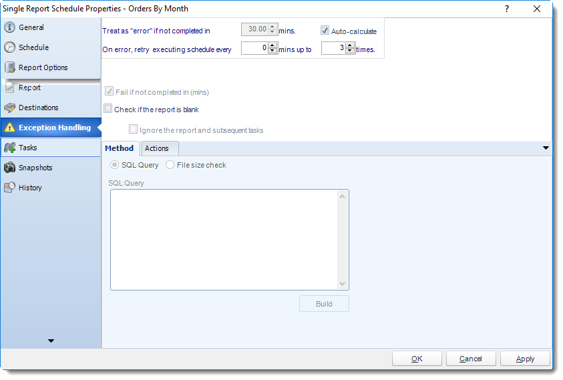The height and width of the screenshot is (380, 563).
Task: Open History in the sidebar
Action: 51,188
